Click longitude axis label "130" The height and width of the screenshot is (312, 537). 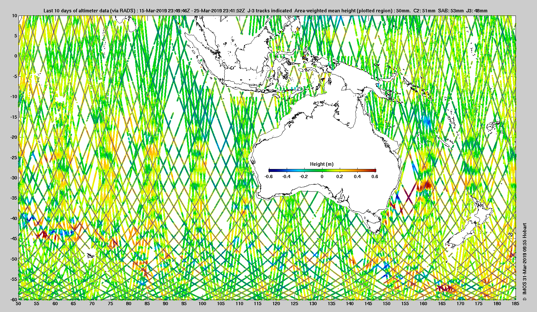[x=313, y=304]
